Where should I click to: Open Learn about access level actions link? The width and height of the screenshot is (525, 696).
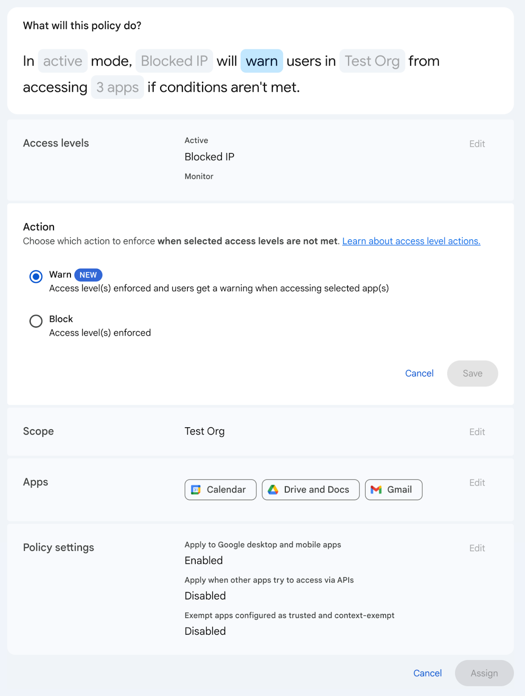pos(411,241)
